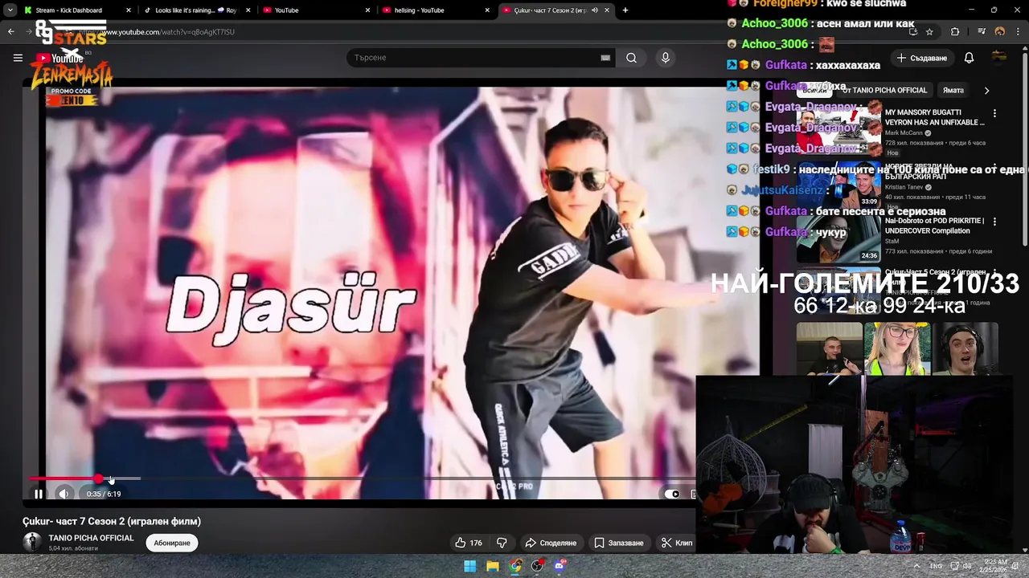Screen dimensions: 1029x578
Task: Open Discord from the taskbar
Action: 560,565
